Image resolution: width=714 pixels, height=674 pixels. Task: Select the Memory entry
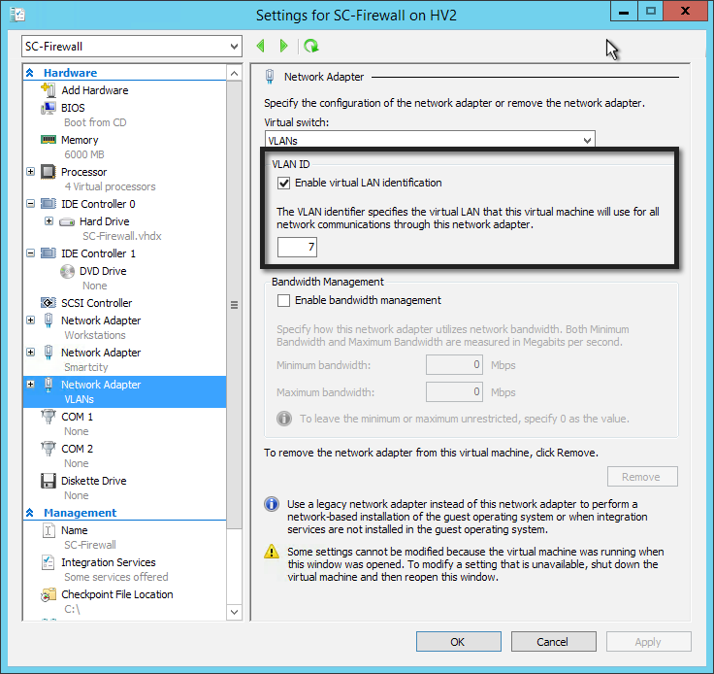click(80, 140)
